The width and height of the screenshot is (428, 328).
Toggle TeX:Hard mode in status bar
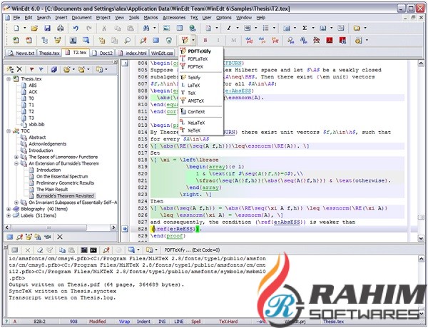click(228, 322)
